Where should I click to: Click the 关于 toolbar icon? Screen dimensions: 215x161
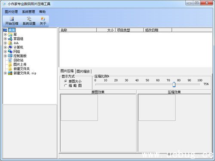[43, 21]
